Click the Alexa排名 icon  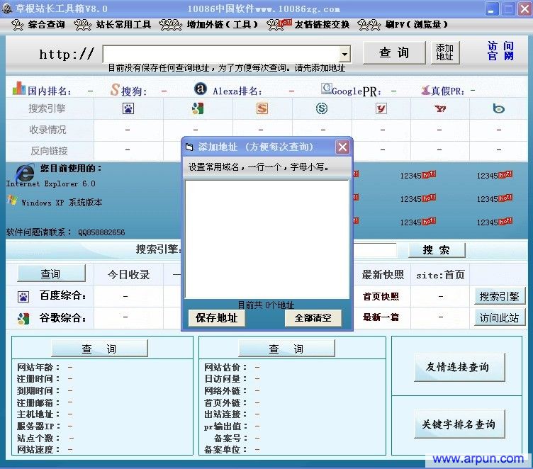[201, 90]
